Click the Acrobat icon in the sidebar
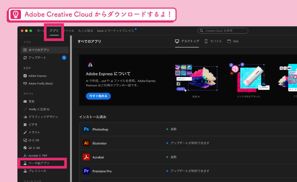The image size is (297, 182). 25,156
